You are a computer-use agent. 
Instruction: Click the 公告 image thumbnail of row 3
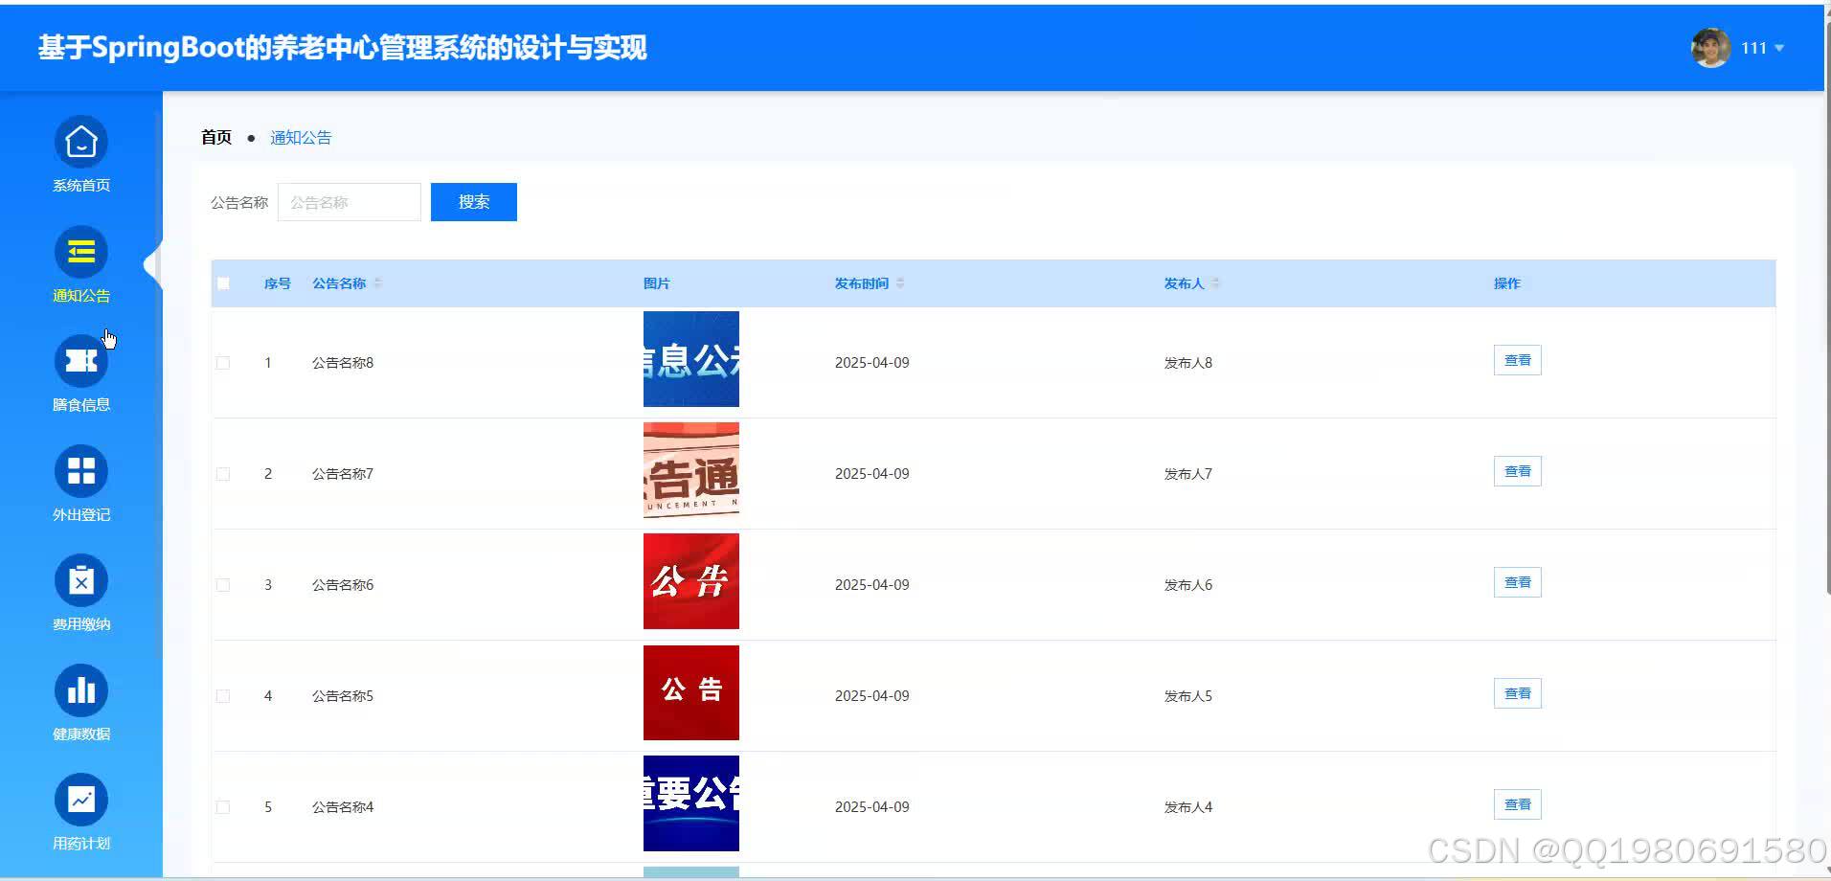click(690, 581)
